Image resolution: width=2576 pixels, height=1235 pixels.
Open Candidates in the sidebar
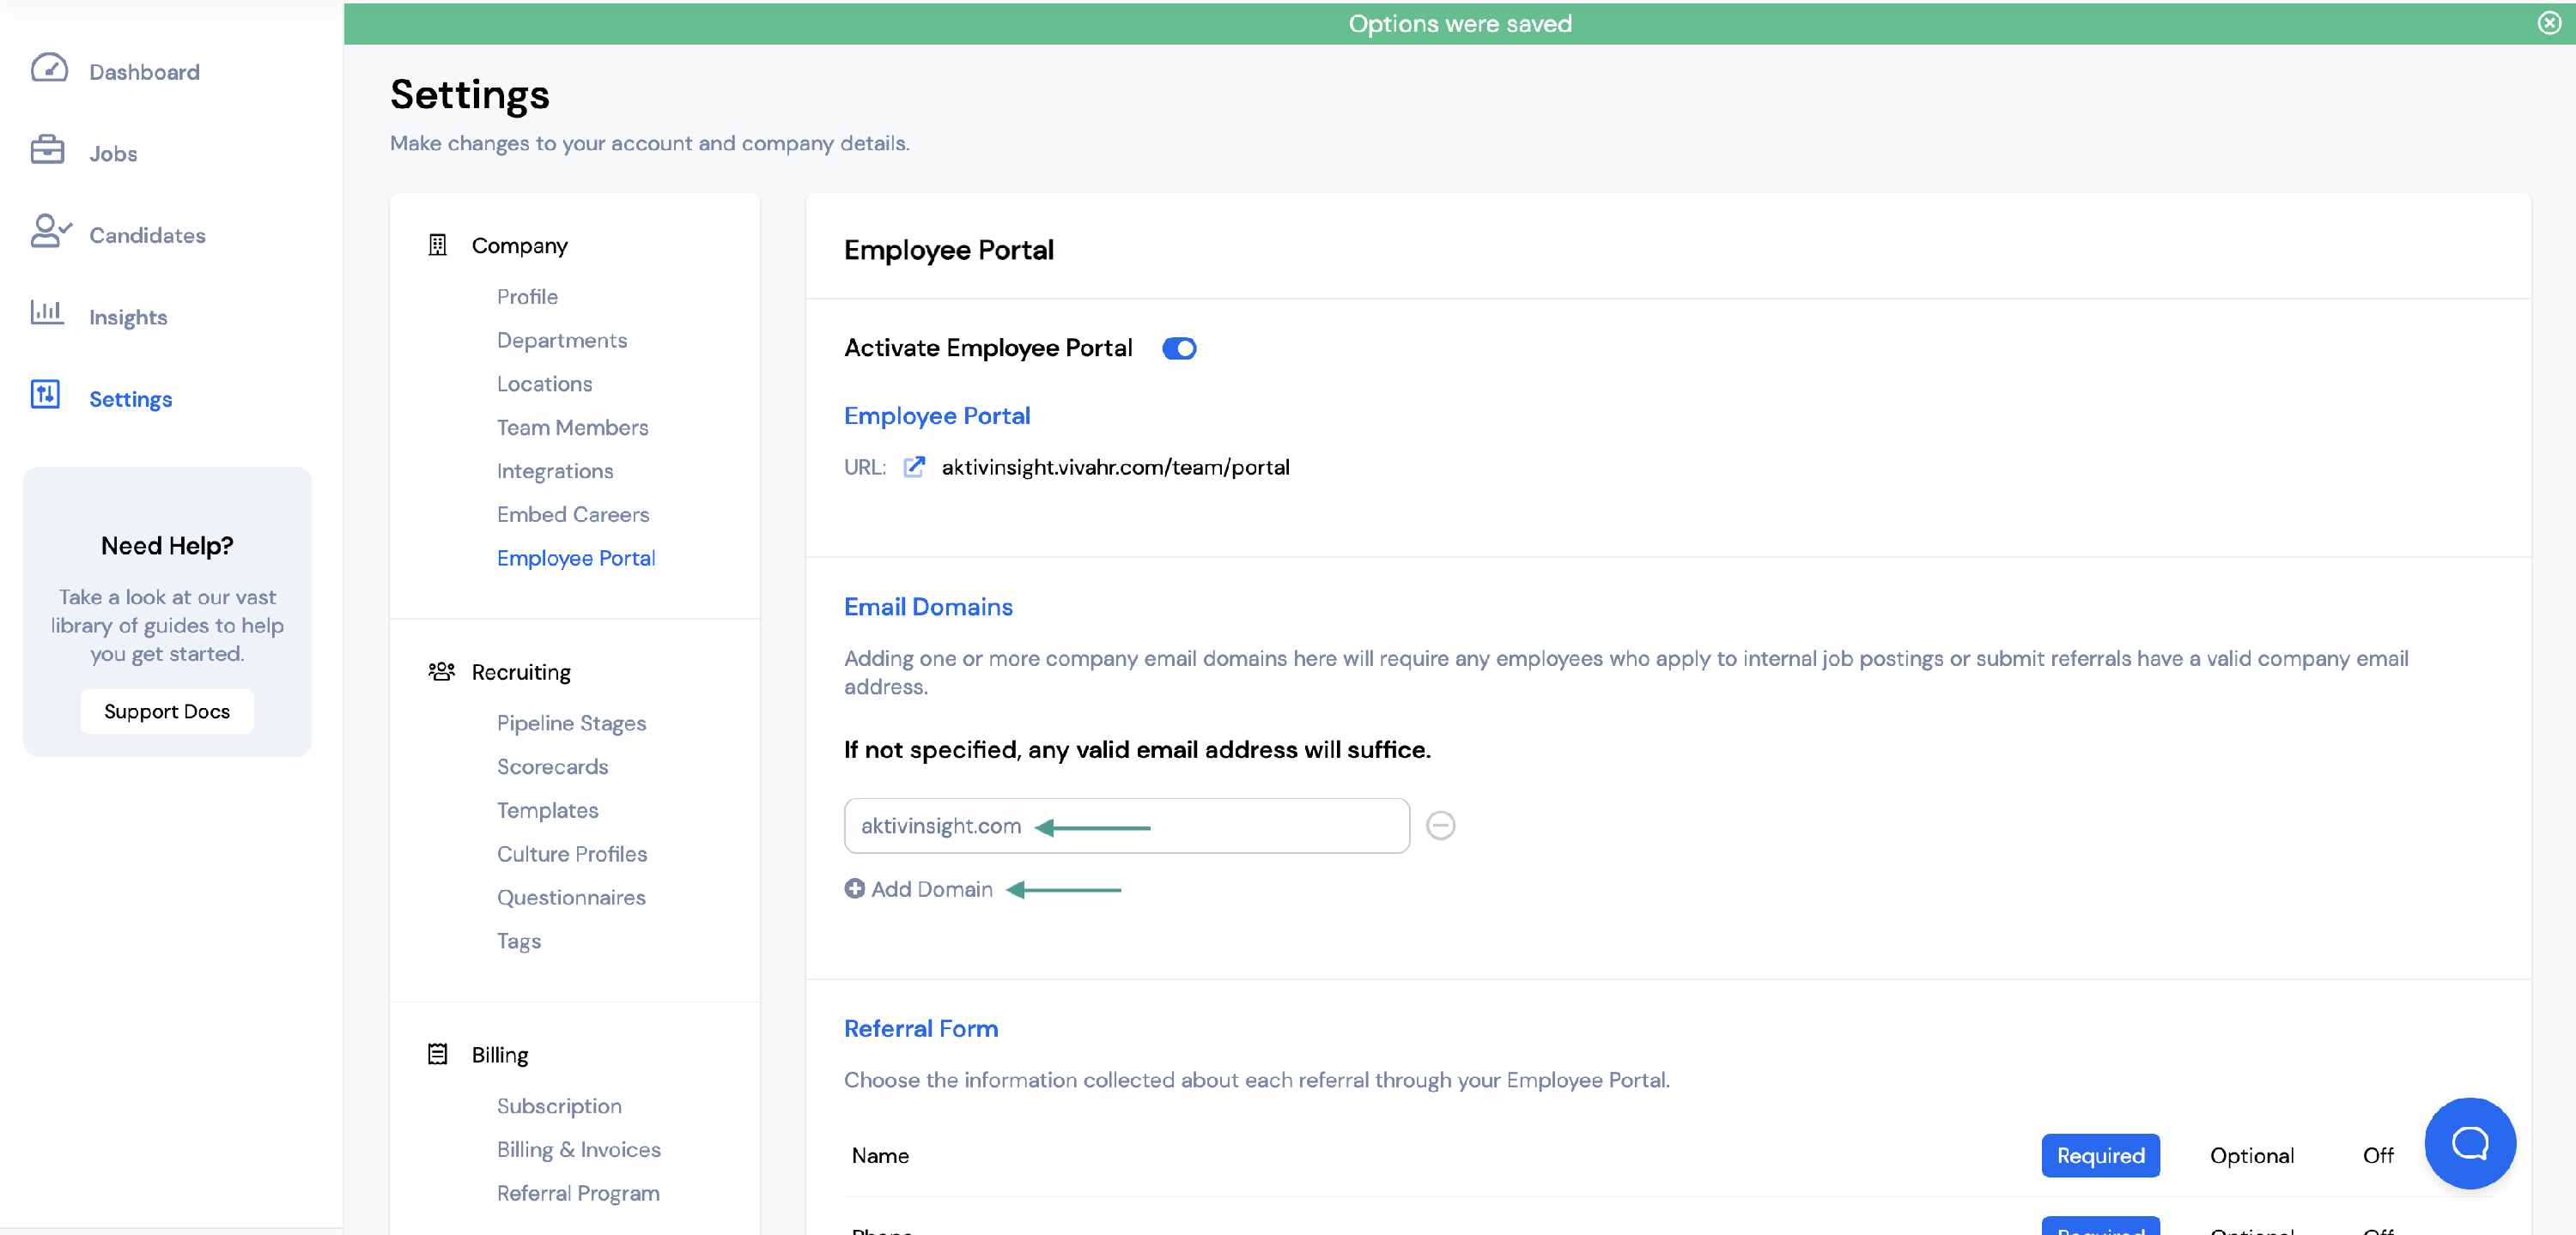click(147, 235)
